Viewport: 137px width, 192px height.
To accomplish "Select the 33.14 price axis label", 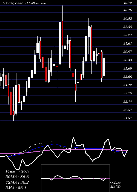I will tap(128, 101).
